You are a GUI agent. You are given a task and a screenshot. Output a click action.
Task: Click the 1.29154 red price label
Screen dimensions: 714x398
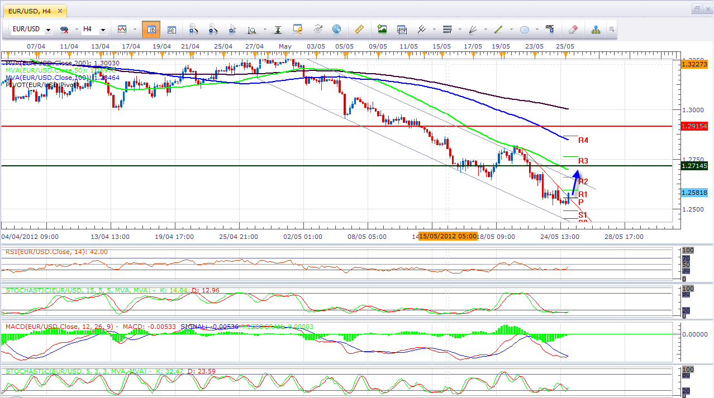click(694, 127)
